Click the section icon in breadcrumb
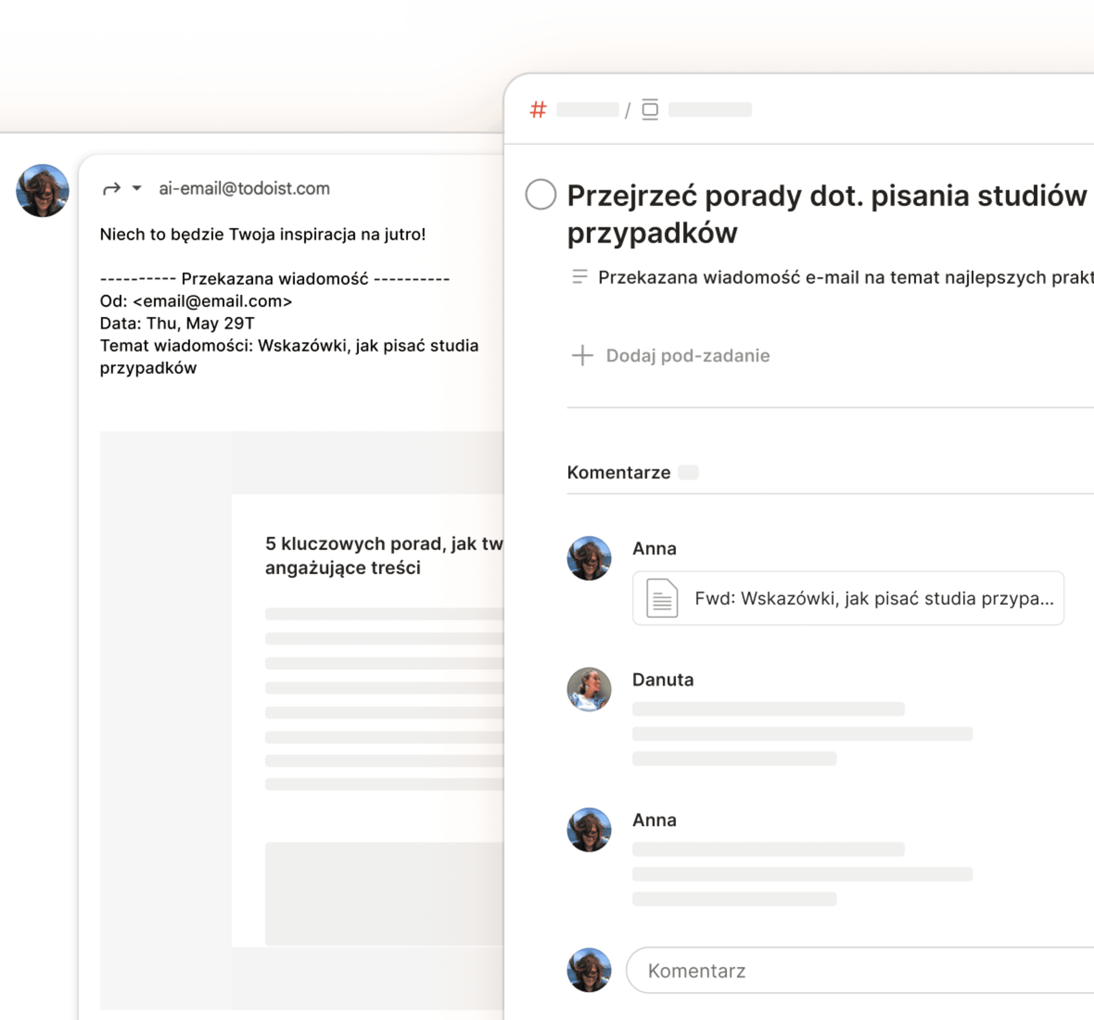 click(650, 110)
